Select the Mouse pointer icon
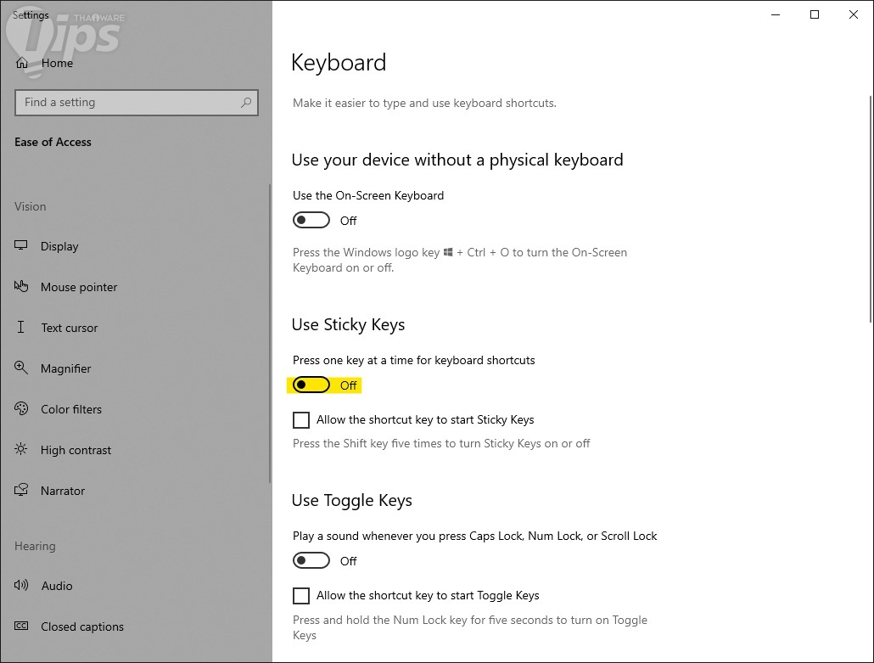 tap(22, 287)
